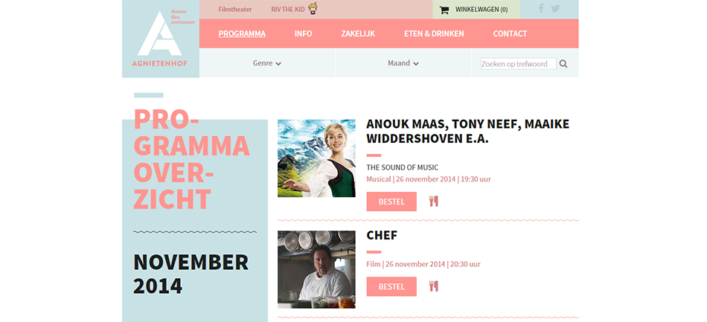Expand the Genre dropdown
The image size is (707, 322).
(x=267, y=63)
